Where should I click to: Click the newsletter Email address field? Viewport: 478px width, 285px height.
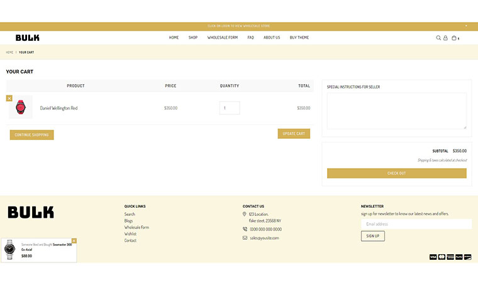[x=416, y=224]
